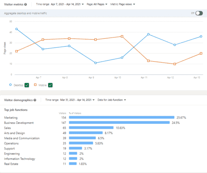Click the Desktop data point at 28

[x=175, y=45]
